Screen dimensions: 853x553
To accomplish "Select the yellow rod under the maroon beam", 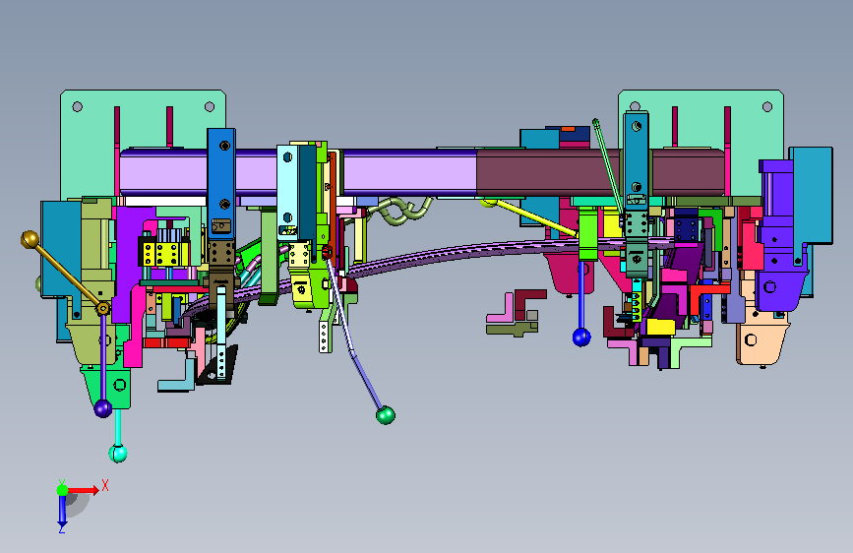I will [533, 216].
